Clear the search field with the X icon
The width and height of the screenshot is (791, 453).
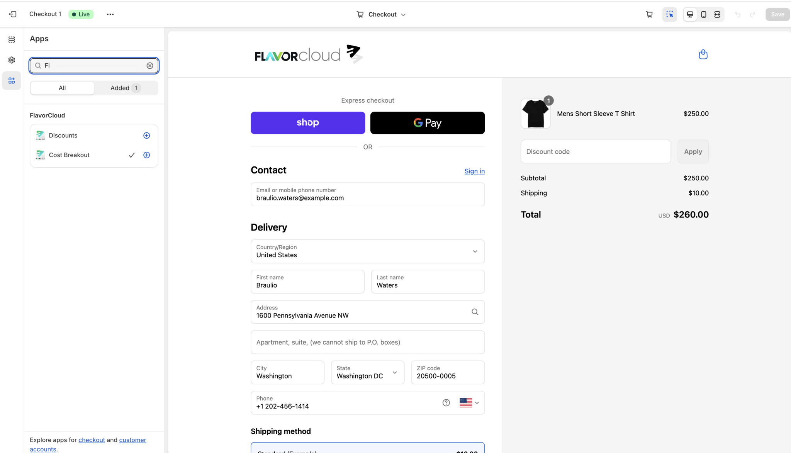[x=150, y=65]
